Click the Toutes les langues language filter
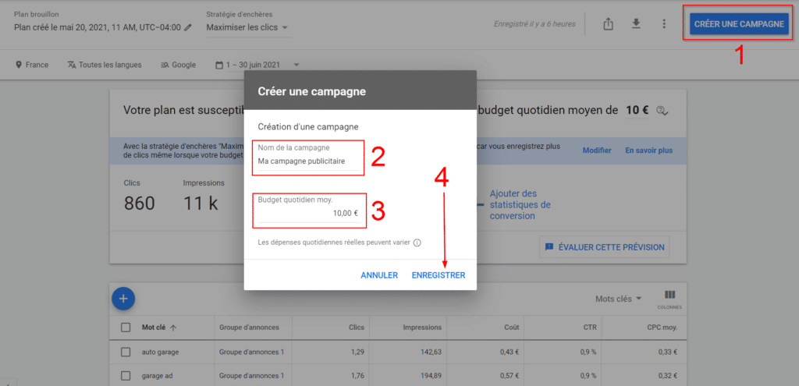799x386 pixels. pyautogui.click(x=105, y=65)
